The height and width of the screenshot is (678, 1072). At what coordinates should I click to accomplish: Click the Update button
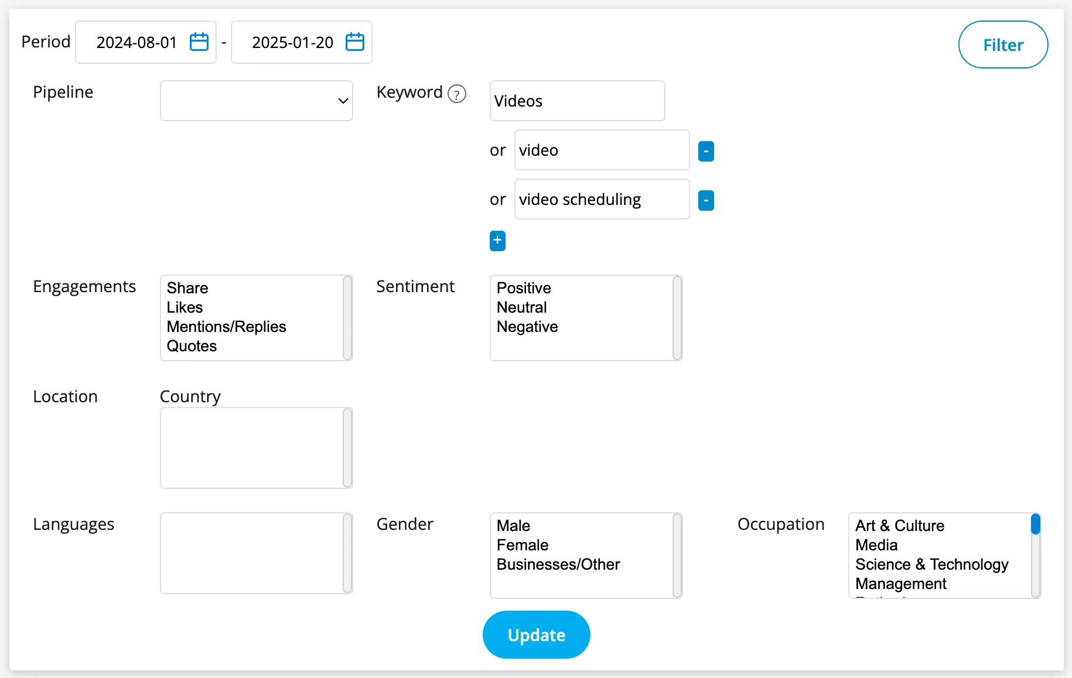536,635
